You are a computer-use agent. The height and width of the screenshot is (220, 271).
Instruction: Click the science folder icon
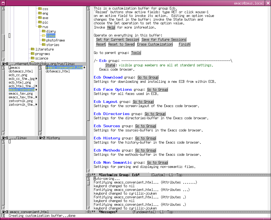coord(33,58)
